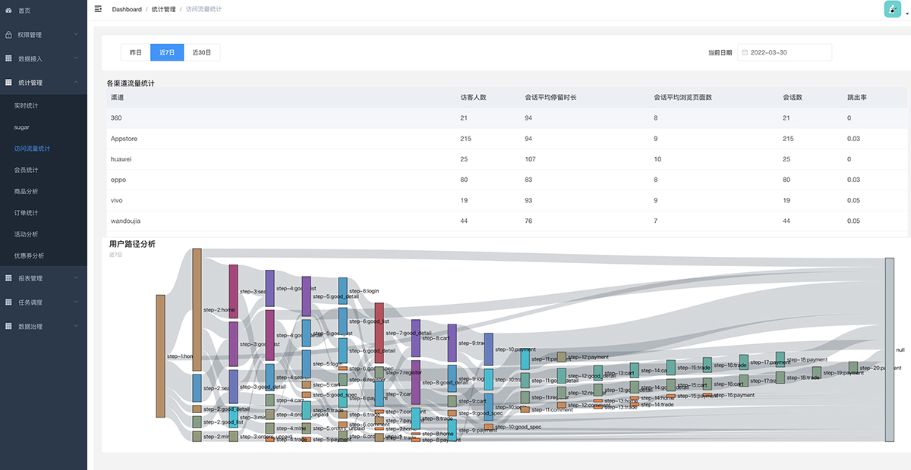This screenshot has width=911, height=470.
Task: Click the vivo channel cell
Action: click(116, 200)
